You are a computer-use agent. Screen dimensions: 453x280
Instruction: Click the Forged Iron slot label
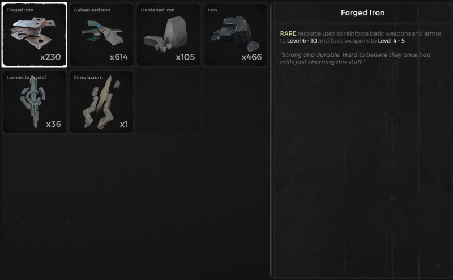point(20,10)
